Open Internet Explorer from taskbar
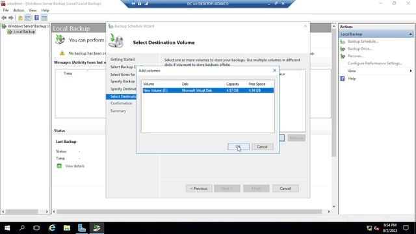Screen dimensions: 416x234 tap(52, 228)
